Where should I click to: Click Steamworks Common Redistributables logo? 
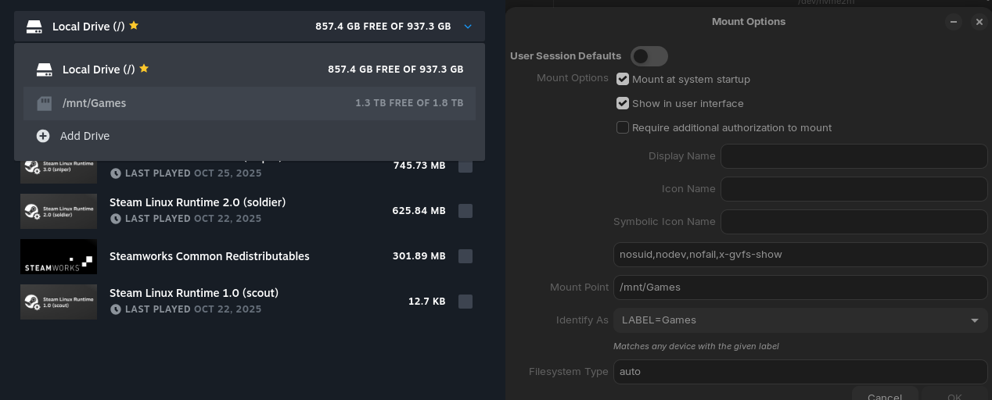[59, 256]
